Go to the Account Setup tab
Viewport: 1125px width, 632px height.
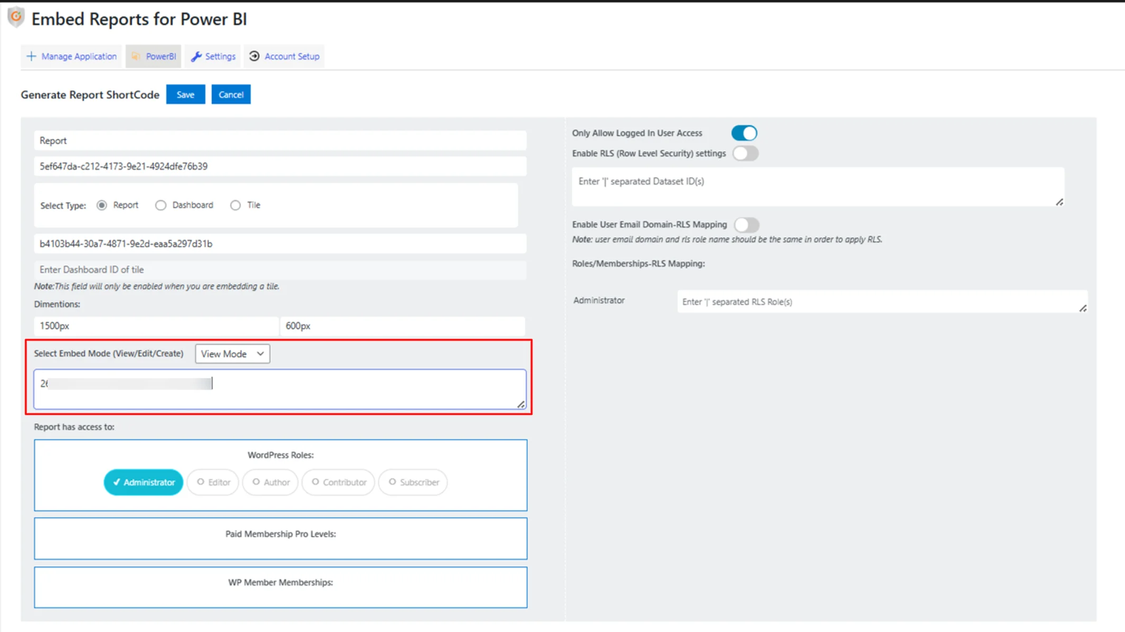[x=284, y=56]
